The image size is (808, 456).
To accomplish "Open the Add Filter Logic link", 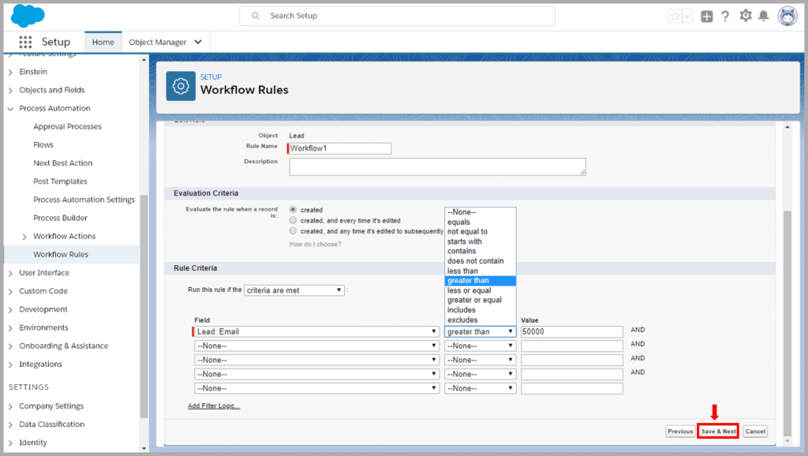I will point(214,406).
